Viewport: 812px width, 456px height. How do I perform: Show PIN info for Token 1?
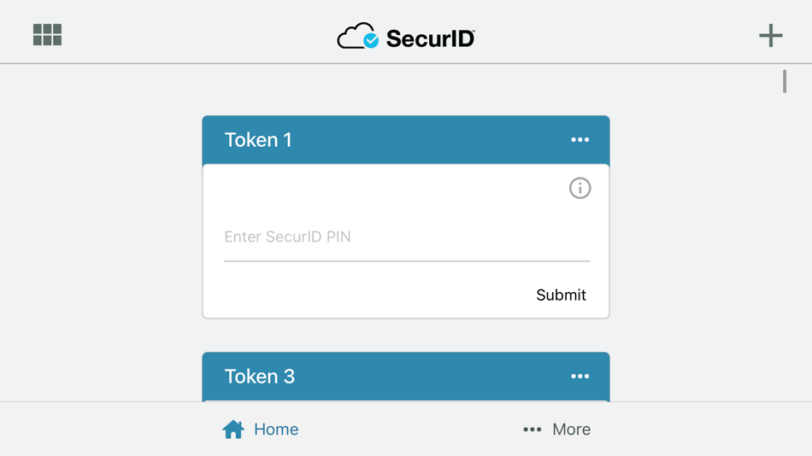coord(580,188)
